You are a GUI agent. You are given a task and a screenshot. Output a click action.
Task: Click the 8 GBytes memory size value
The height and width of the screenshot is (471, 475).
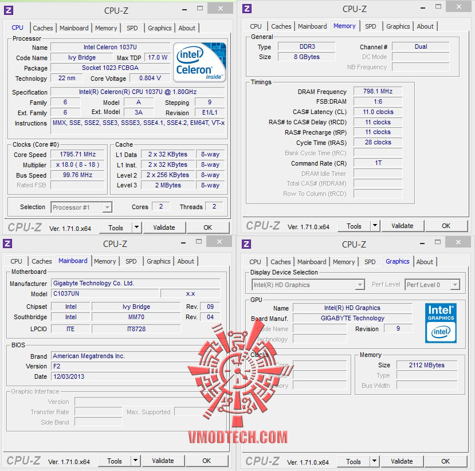click(307, 57)
